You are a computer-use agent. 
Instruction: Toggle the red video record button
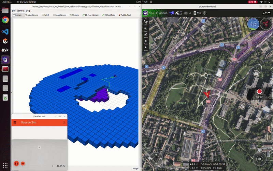tap(259, 91)
